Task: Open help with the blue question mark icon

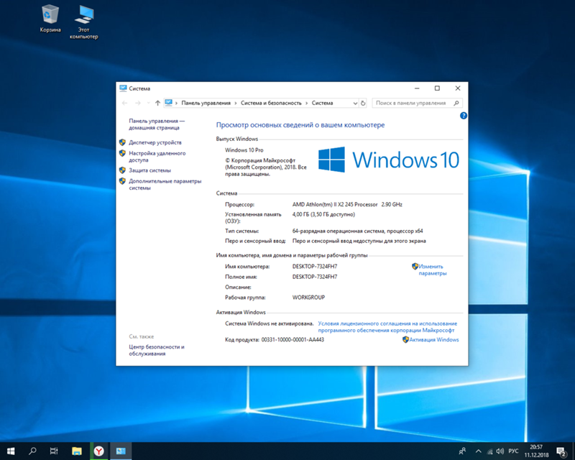Action: (464, 116)
